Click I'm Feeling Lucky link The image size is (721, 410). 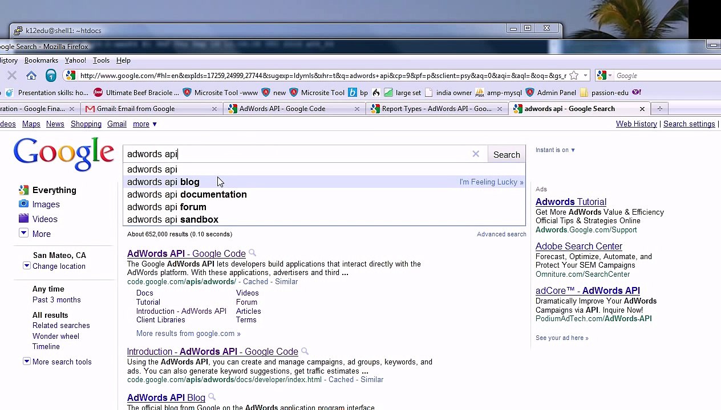[x=491, y=182]
